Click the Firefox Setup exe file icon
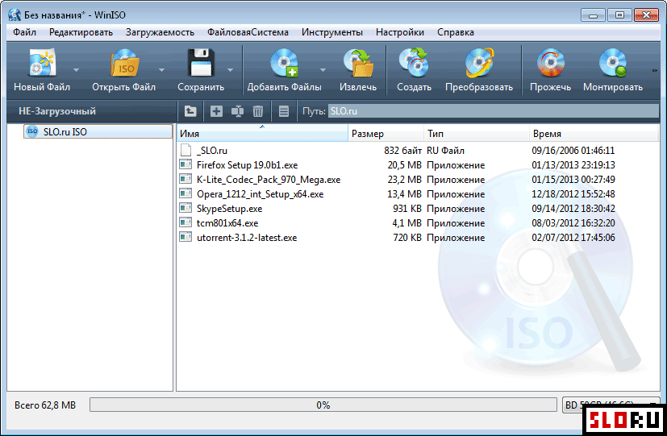667x436 pixels. coord(186,165)
